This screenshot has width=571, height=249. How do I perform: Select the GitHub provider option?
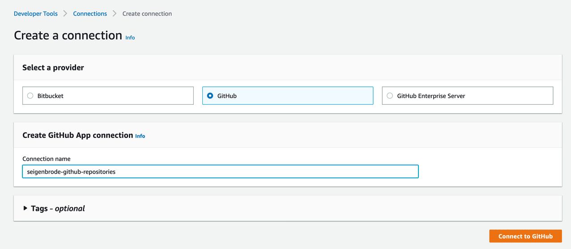pos(287,96)
